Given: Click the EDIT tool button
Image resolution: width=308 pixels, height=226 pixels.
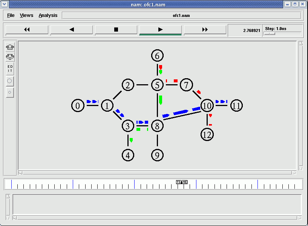Looking at the screenshot, I should point(10,69).
